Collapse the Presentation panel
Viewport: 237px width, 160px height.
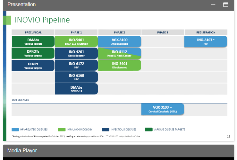[213, 5]
